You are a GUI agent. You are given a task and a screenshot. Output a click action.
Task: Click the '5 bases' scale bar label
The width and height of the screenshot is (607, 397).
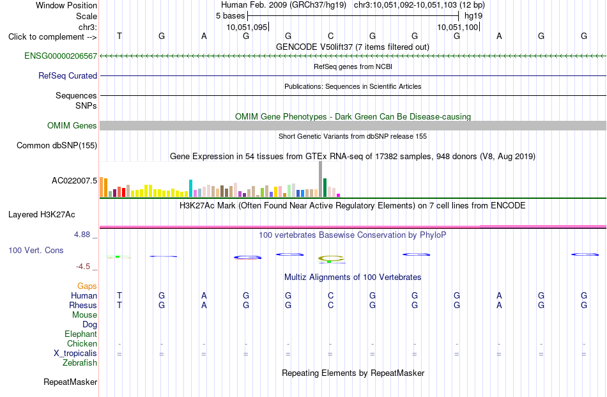[230, 16]
